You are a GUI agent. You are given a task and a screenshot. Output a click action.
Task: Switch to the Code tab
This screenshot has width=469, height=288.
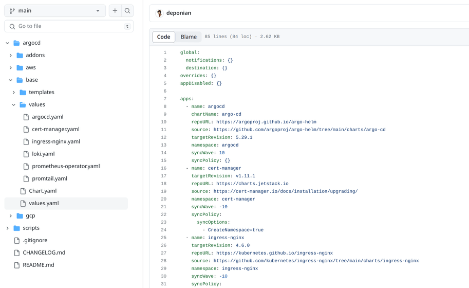164,37
